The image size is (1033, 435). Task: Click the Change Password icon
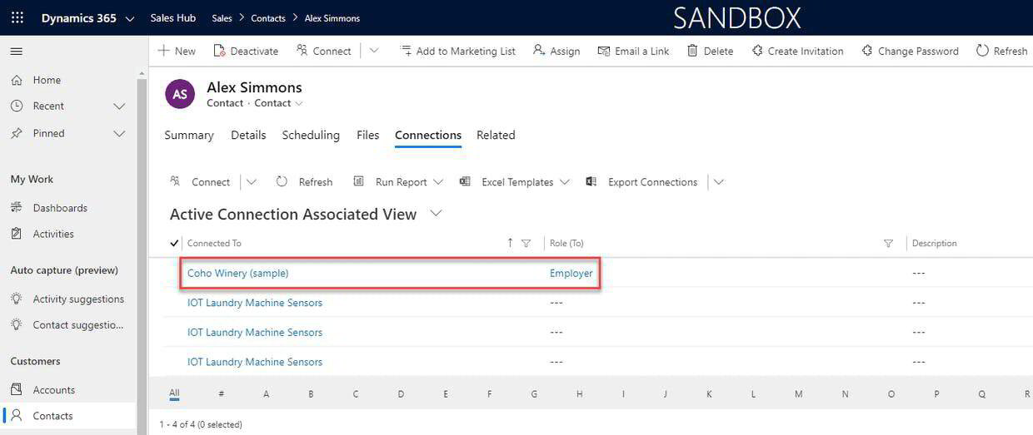(x=867, y=51)
